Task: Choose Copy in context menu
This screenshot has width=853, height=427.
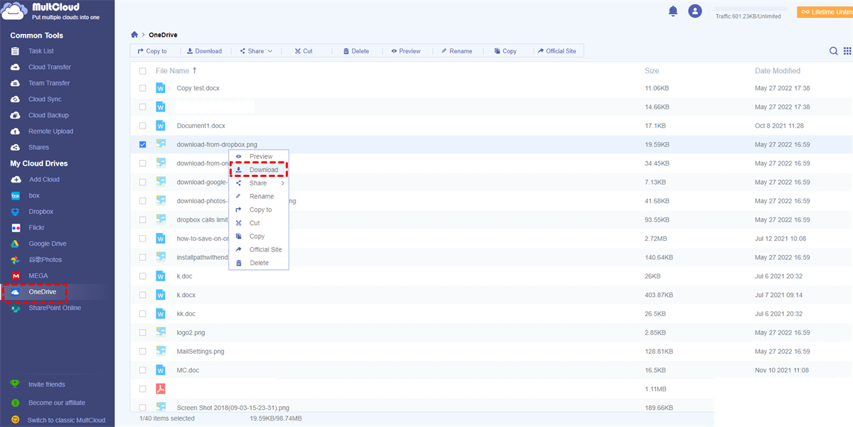Action: 259,236
